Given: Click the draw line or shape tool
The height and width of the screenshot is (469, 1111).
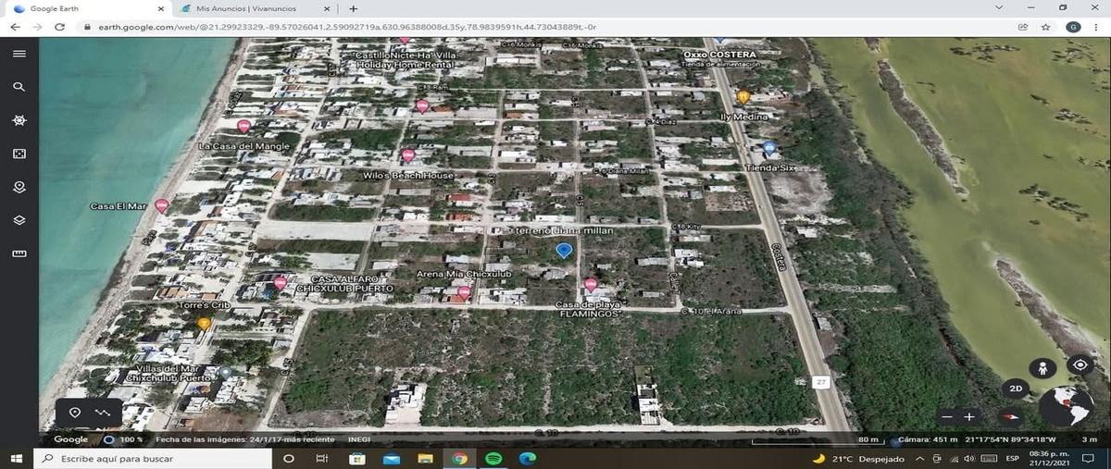Looking at the screenshot, I should click(x=103, y=413).
